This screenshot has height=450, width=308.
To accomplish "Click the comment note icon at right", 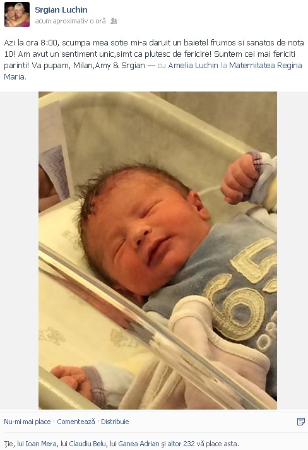I will point(301,422).
